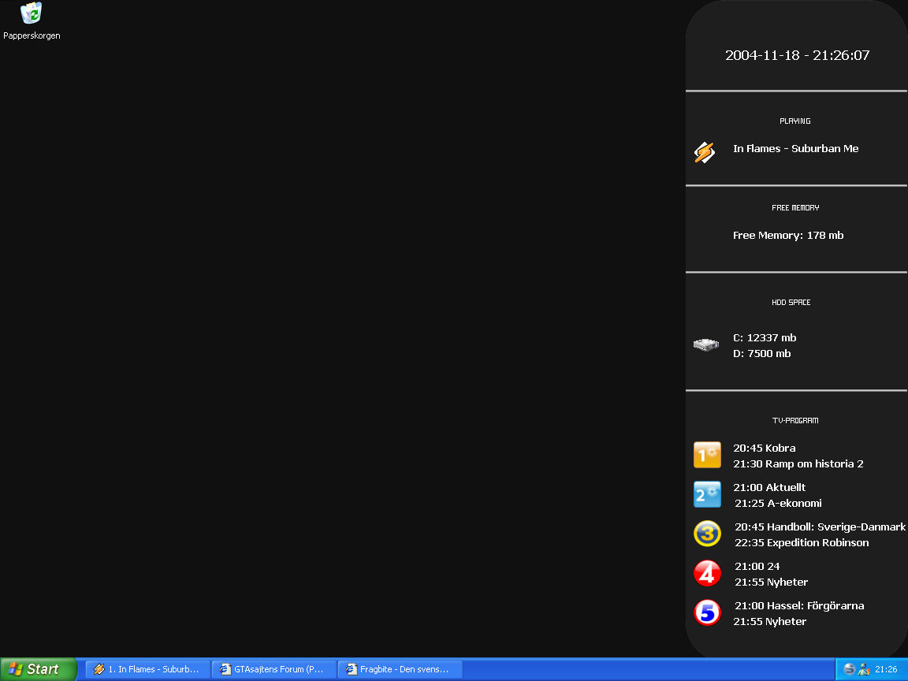This screenshot has width=908, height=681.
Task: Click the In Flames - Suburban Me track text
Action: coord(795,149)
